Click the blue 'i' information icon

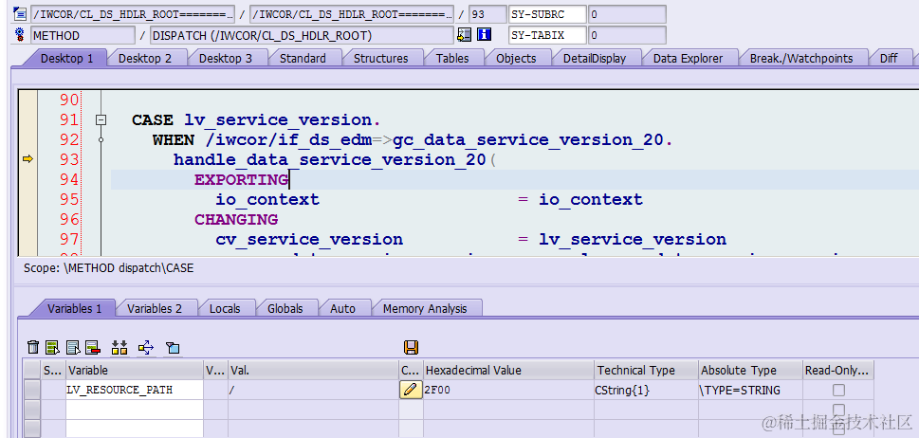pyautogui.click(x=484, y=35)
